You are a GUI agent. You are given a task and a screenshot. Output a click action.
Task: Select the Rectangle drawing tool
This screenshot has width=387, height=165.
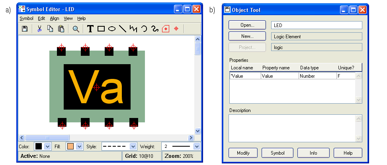point(101,29)
